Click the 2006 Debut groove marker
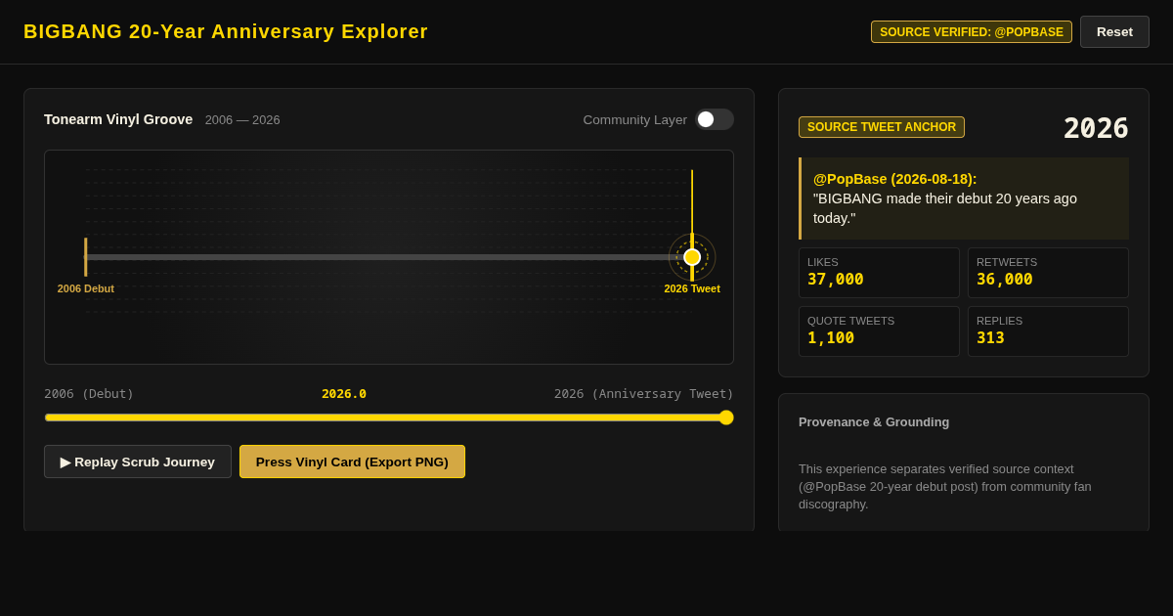 pyautogui.click(x=86, y=257)
